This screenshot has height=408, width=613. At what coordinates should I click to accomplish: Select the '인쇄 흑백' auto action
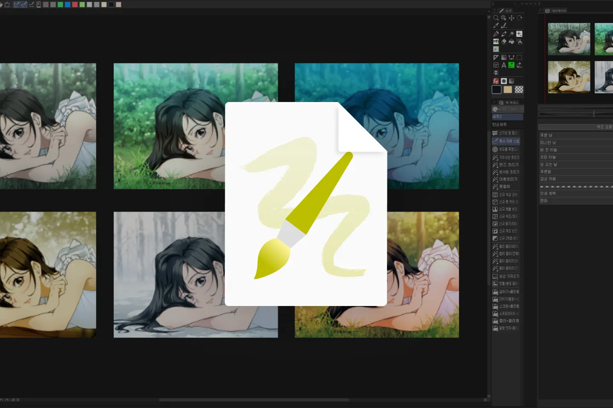(576, 193)
